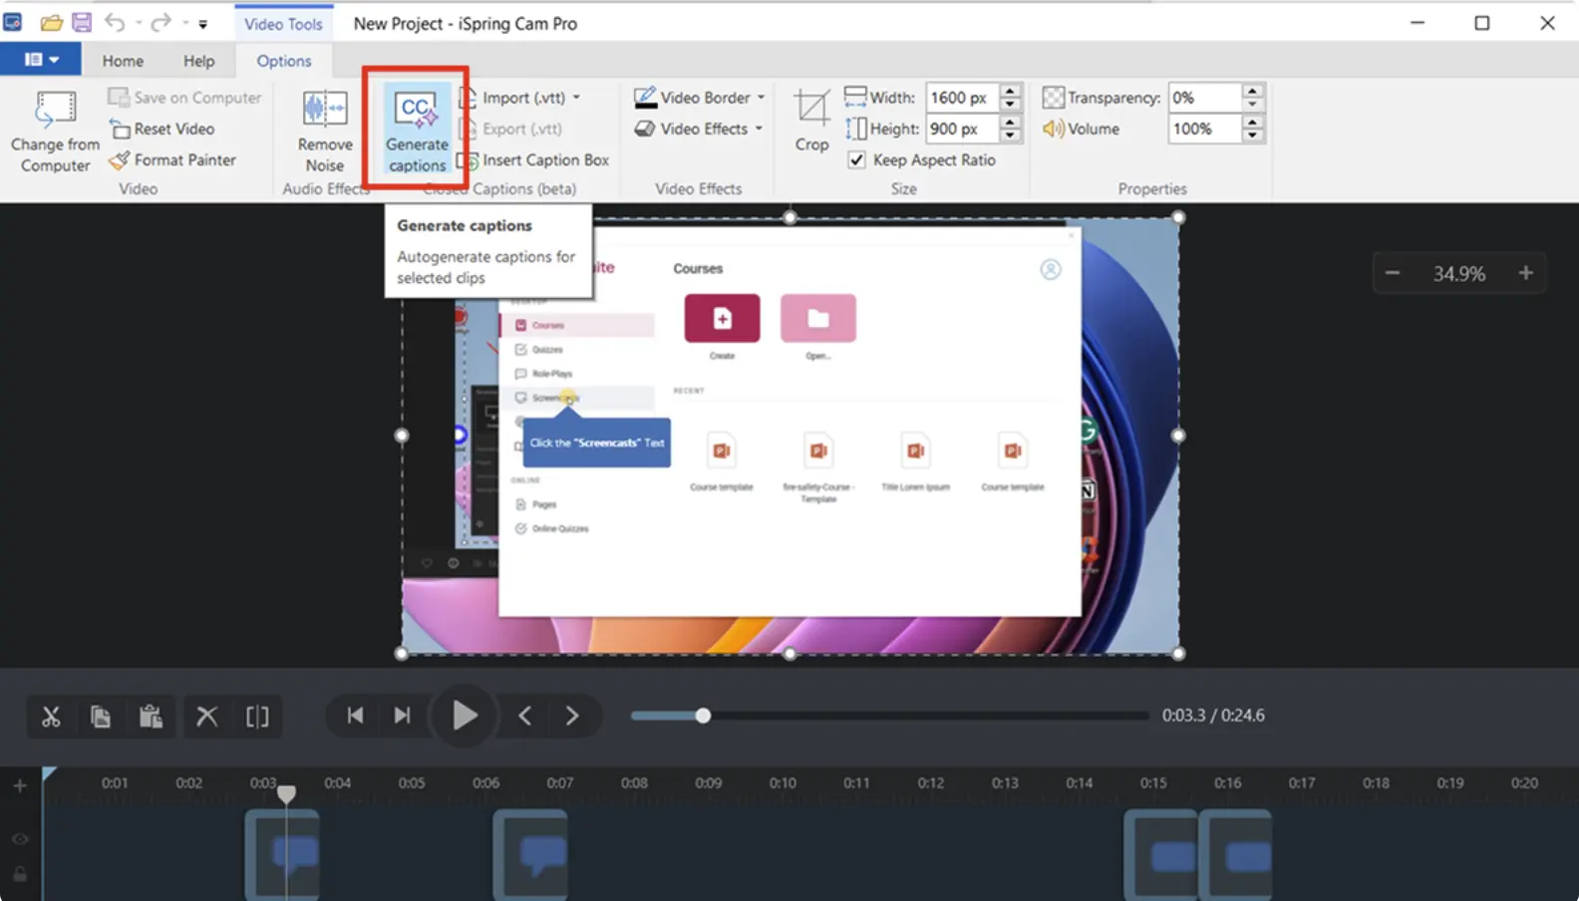Toggle timeline track visibility eye icon
1579x901 pixels.
20,839
